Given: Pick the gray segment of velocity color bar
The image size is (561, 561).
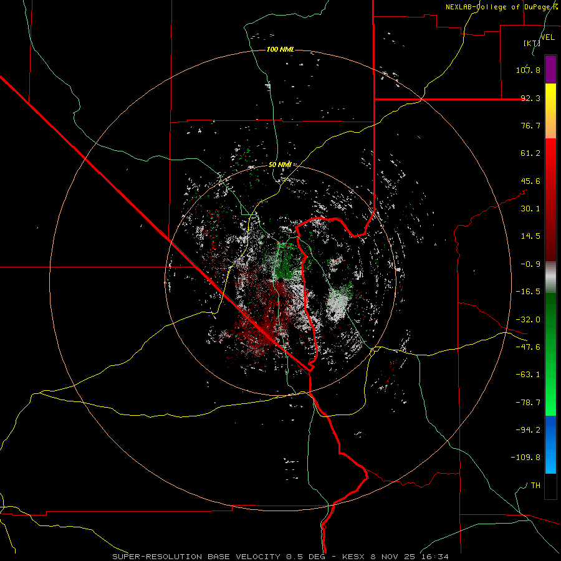Looking at the screenshot, I should pyautogui.click(x=550, y=277).
